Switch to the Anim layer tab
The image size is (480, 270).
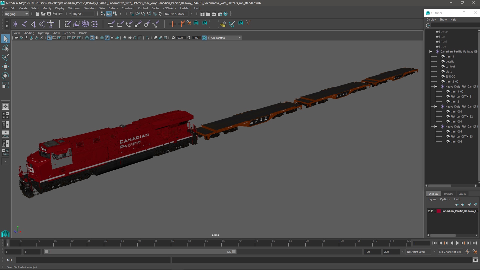(462, 194)
